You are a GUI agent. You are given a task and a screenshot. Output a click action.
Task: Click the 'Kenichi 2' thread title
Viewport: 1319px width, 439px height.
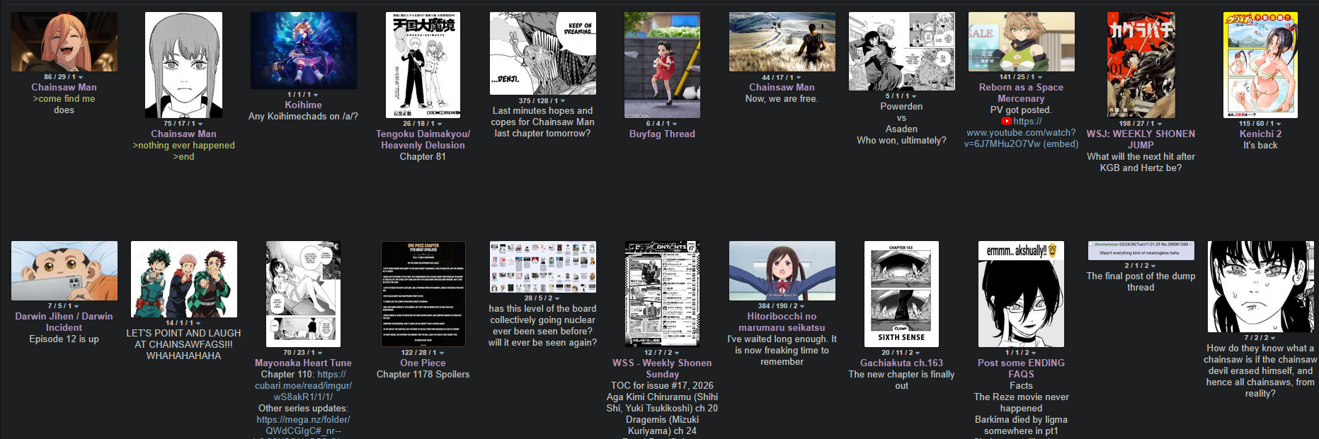1260,134
